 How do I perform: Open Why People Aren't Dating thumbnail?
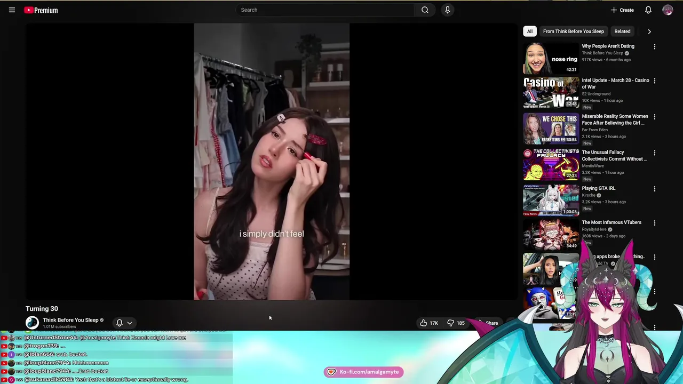tap(551, 58)
